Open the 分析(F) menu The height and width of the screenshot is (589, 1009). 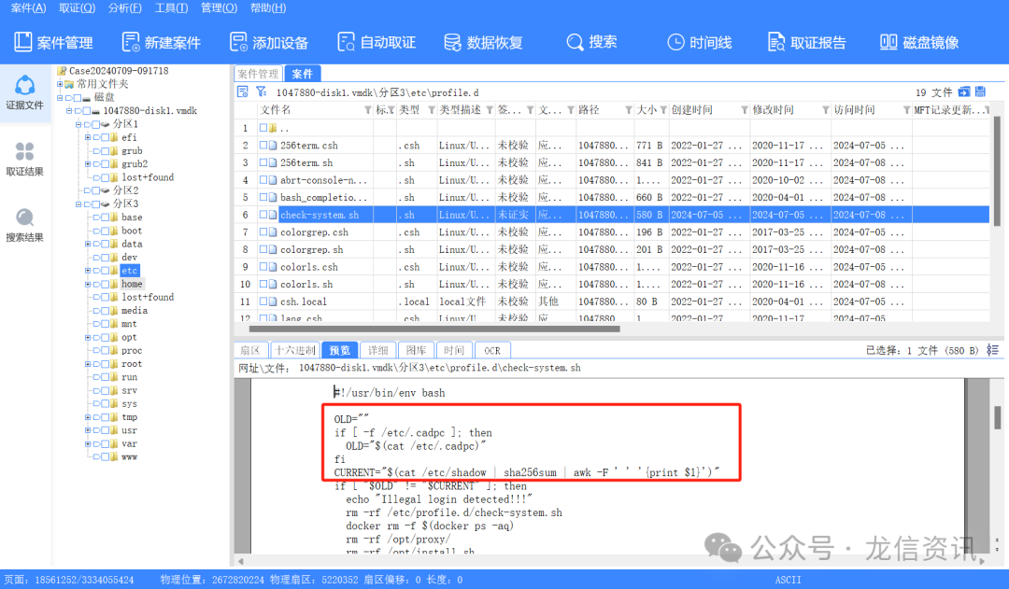point(125,7)
